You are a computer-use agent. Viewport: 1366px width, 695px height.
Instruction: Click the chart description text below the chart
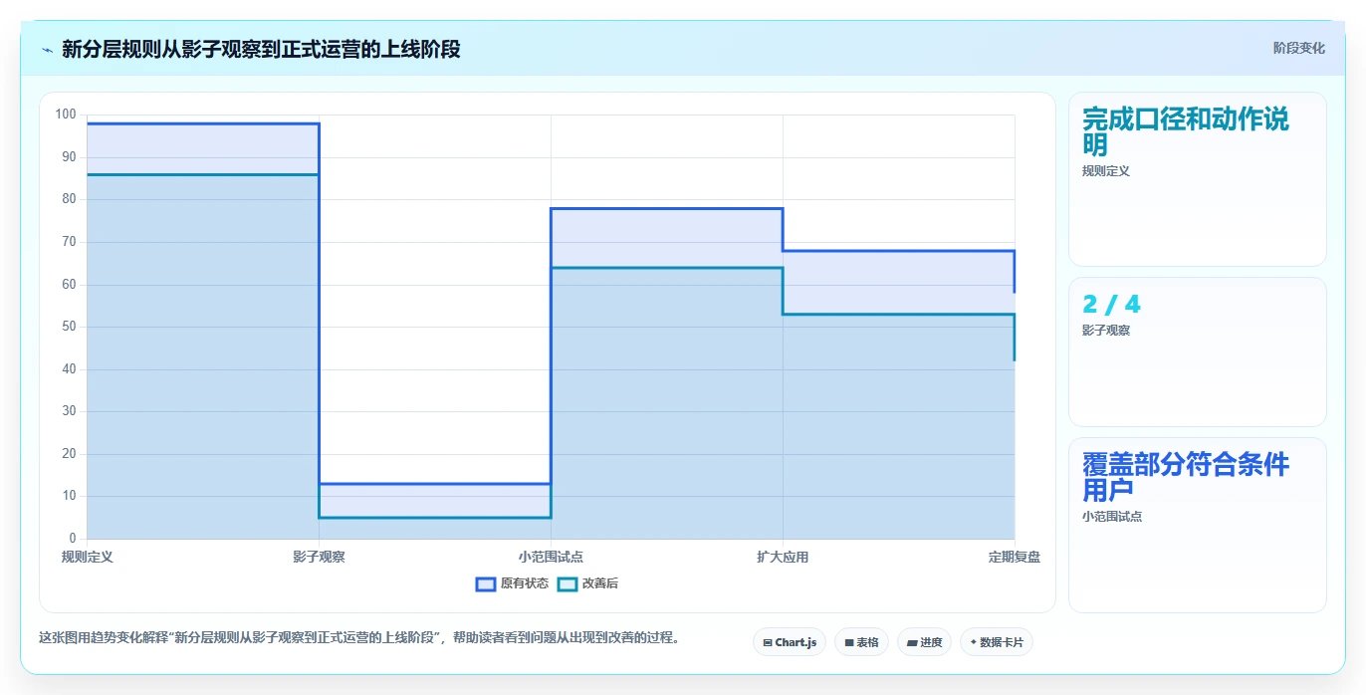pyautogui.click(x=361, y=638)
